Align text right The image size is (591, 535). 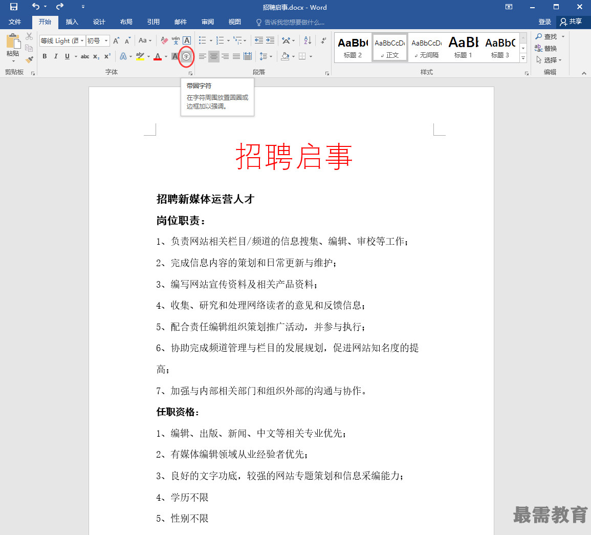coord(225,56)
